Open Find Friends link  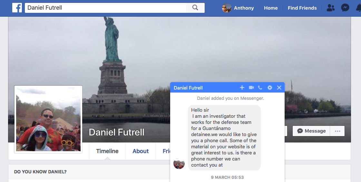(x=302, y=8)
